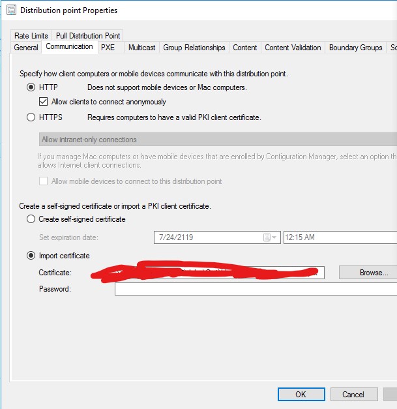Viewport: 397px width, 409px height.
Task: Click Browse to pick a certificate
Action: tap(374, 273)
